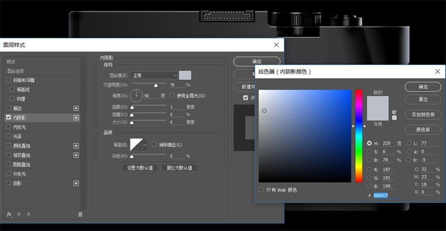Click the plus icon beside 投影
Screen dimensions: 446x231
[x=76, y=184]
